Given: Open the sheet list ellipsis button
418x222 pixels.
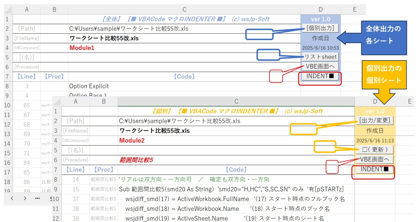Looking at the screenshot, I should click(38, 198).
